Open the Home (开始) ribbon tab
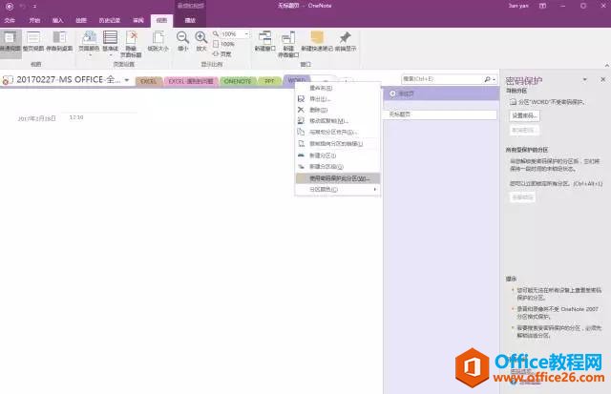This screenshot has width=611, height=394. click(x=34, y=20)
